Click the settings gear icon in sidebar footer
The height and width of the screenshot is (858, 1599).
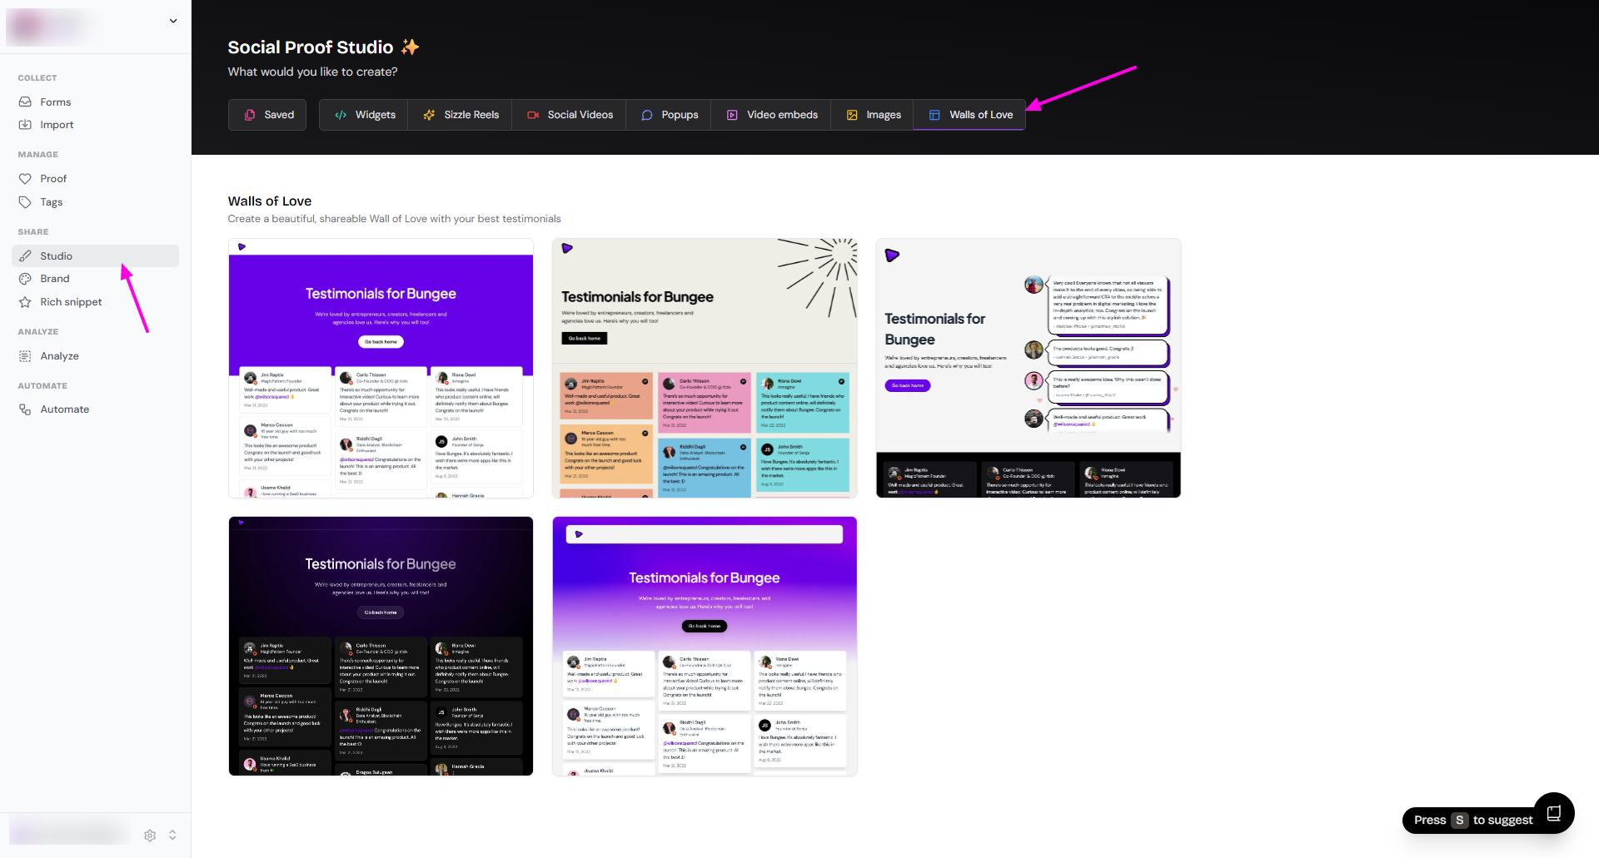150,835
